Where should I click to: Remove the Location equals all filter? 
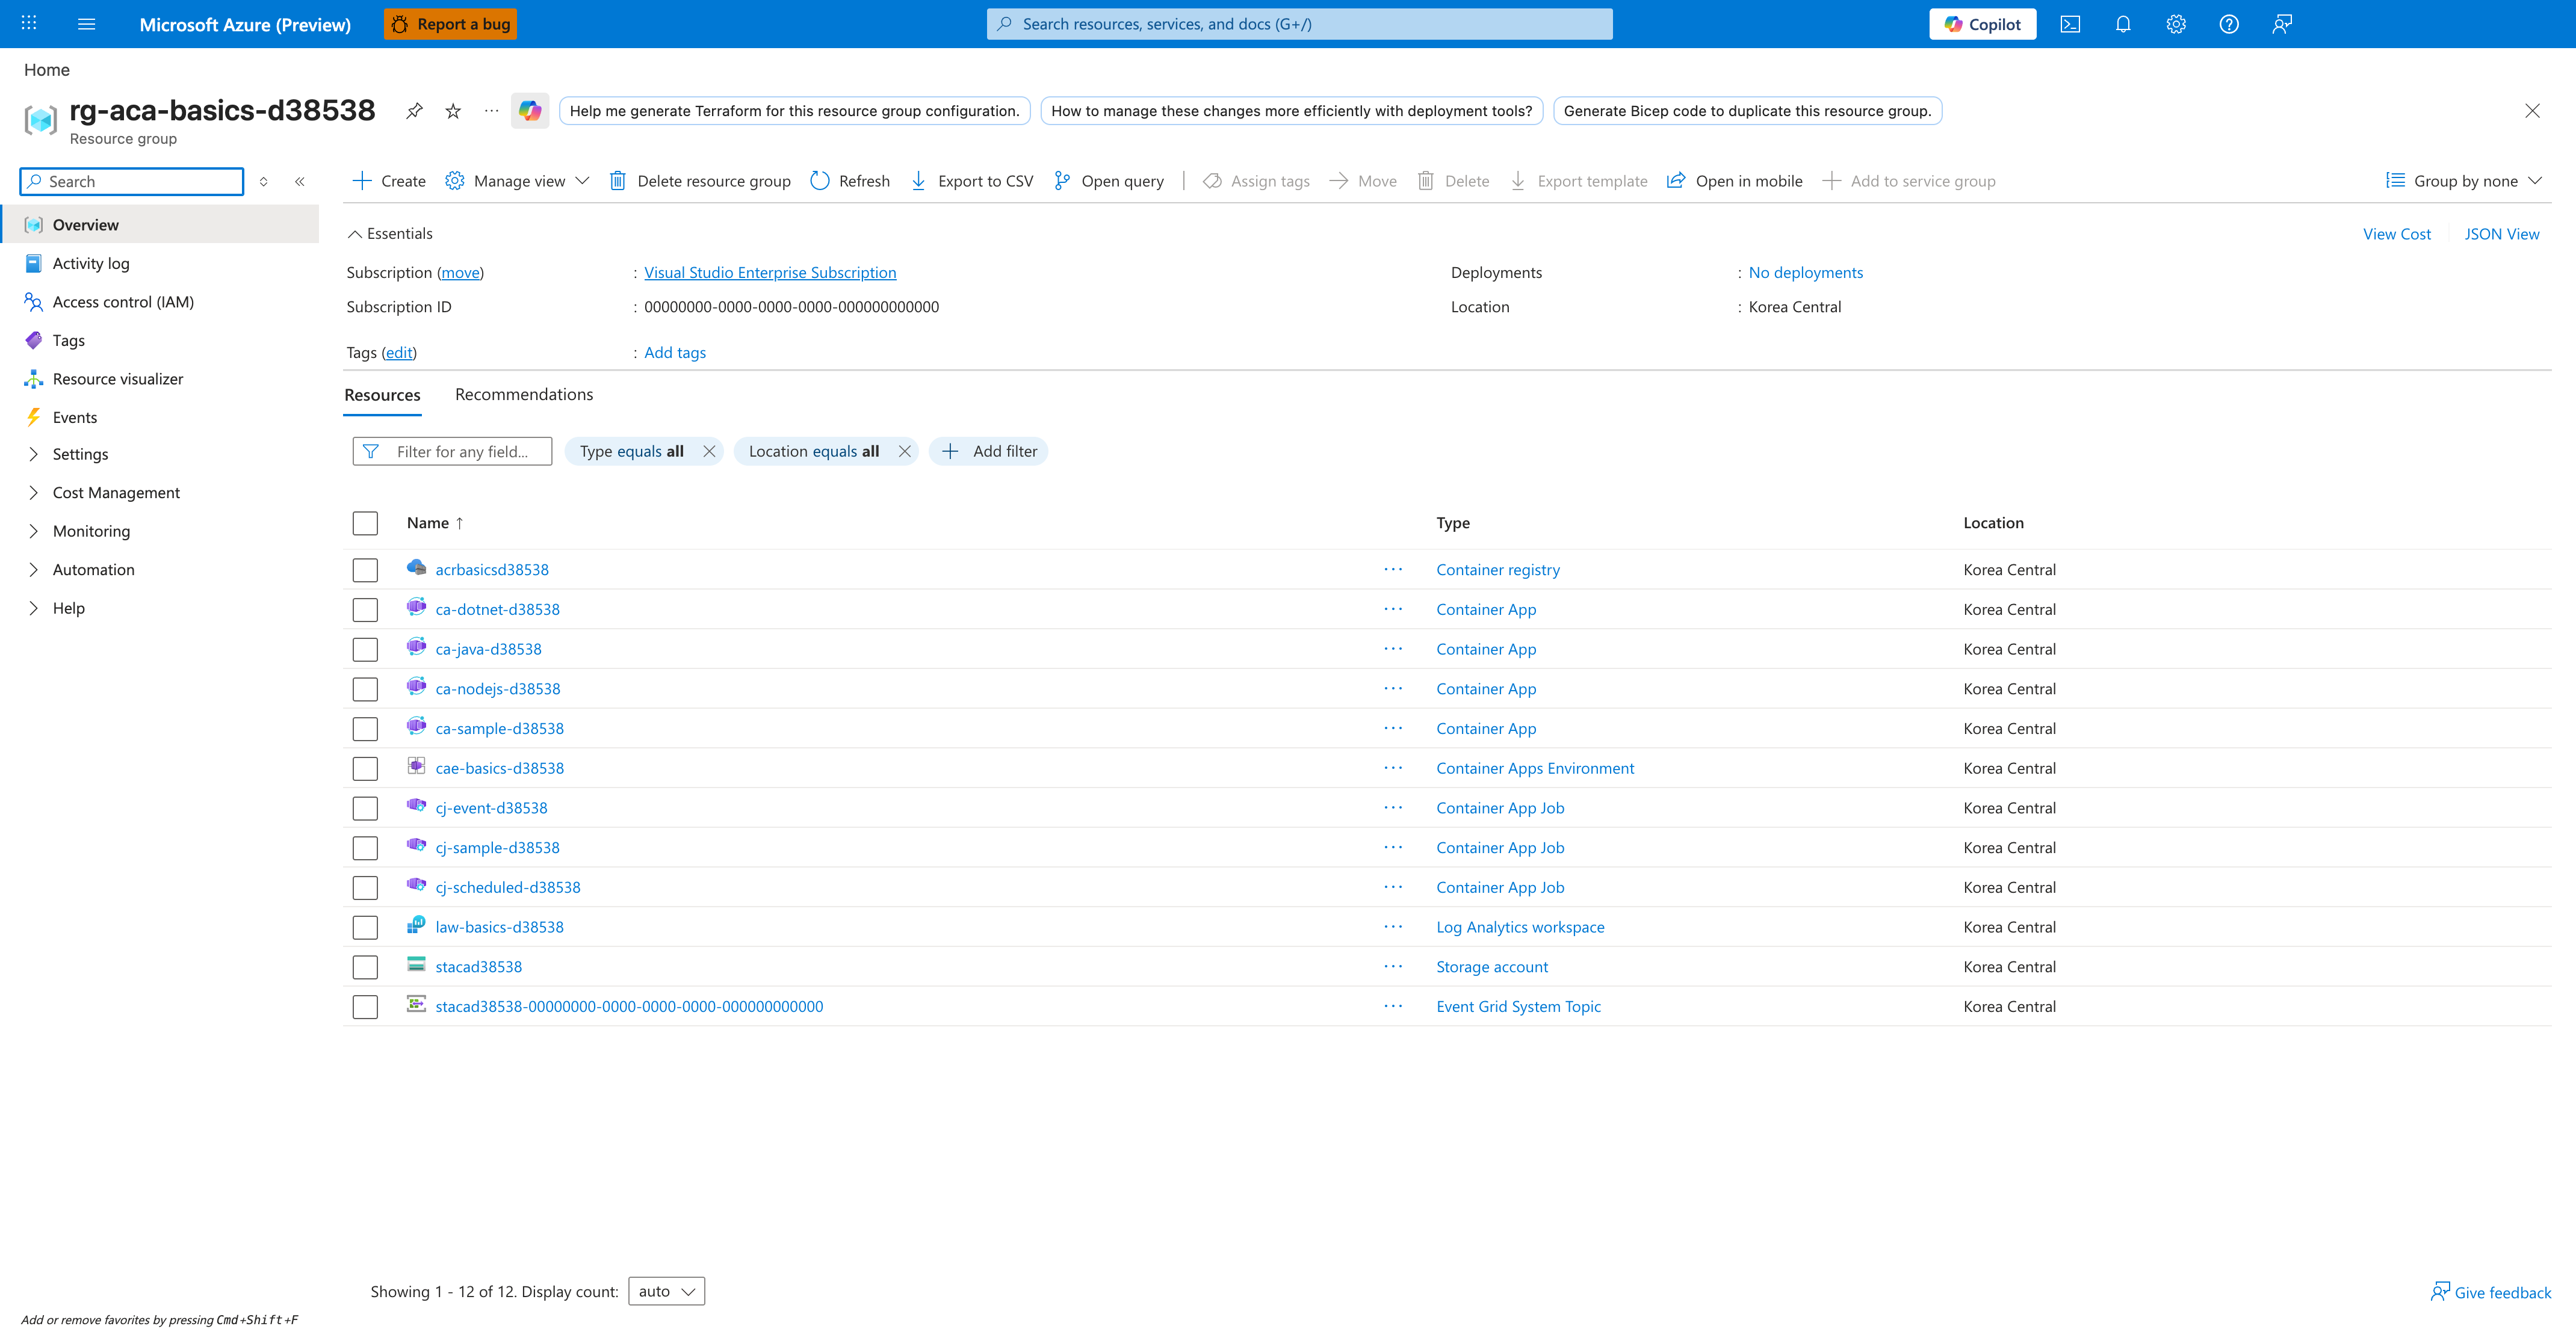pos(904,451)
